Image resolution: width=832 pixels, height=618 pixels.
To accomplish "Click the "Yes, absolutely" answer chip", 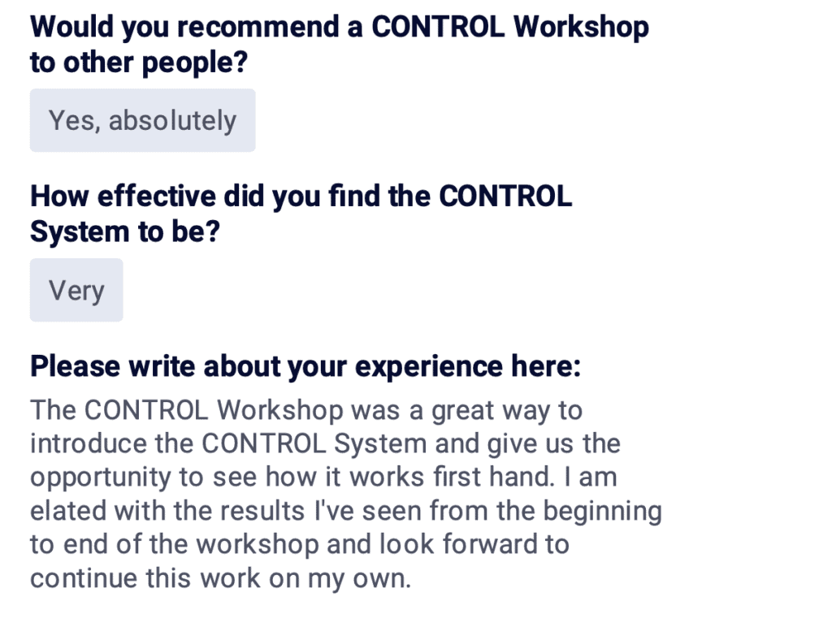I will [142, 120].
